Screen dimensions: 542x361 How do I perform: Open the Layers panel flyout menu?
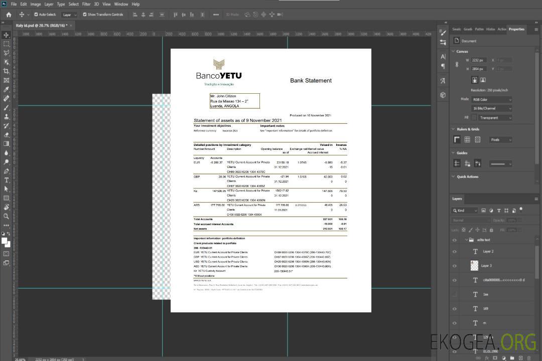(536, 199)
